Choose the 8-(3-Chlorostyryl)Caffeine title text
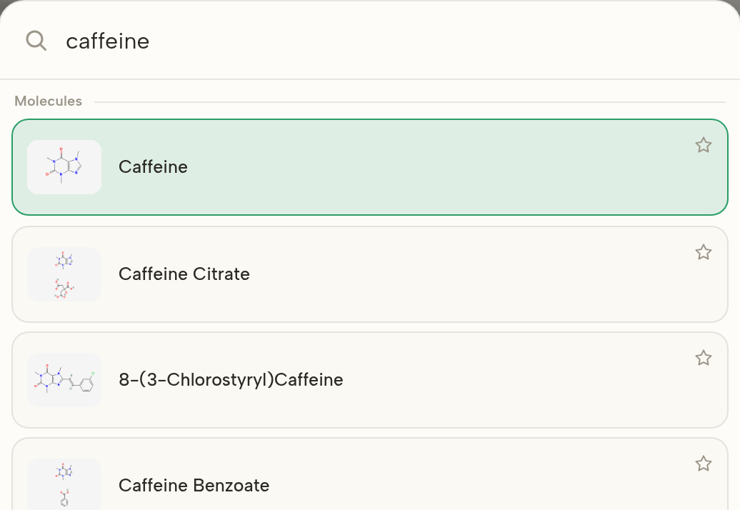 tap(231, 380)
